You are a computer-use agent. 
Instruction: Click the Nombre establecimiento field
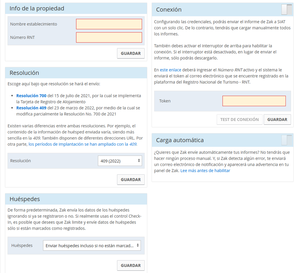pyautogui.click(x=109, y=24)
